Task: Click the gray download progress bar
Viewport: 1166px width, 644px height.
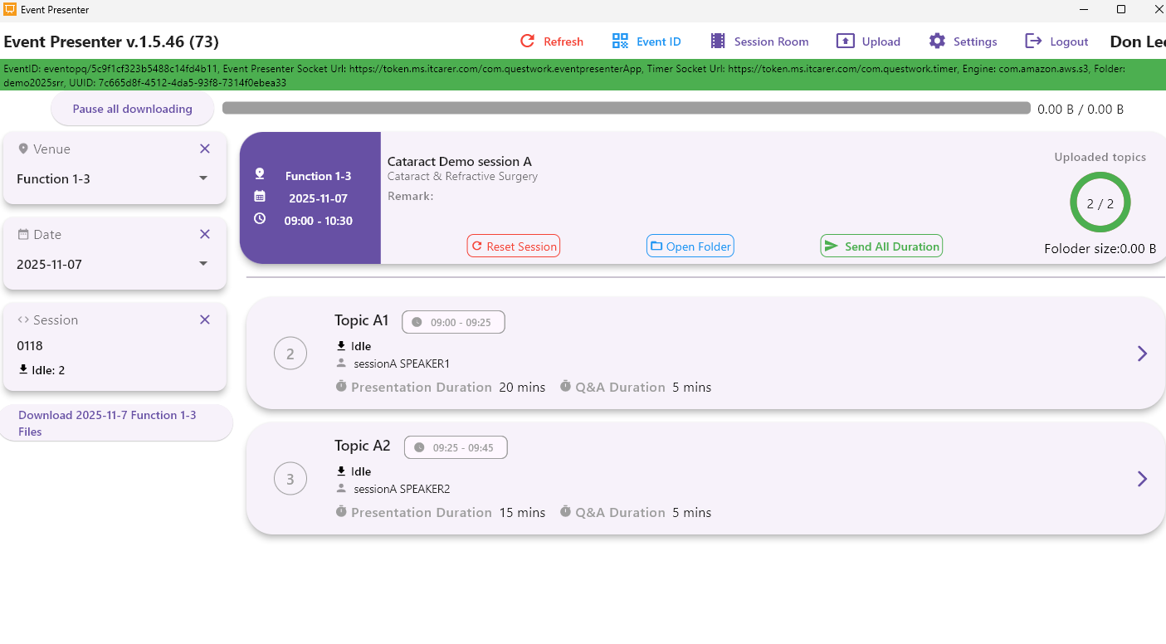Action: 626,109
